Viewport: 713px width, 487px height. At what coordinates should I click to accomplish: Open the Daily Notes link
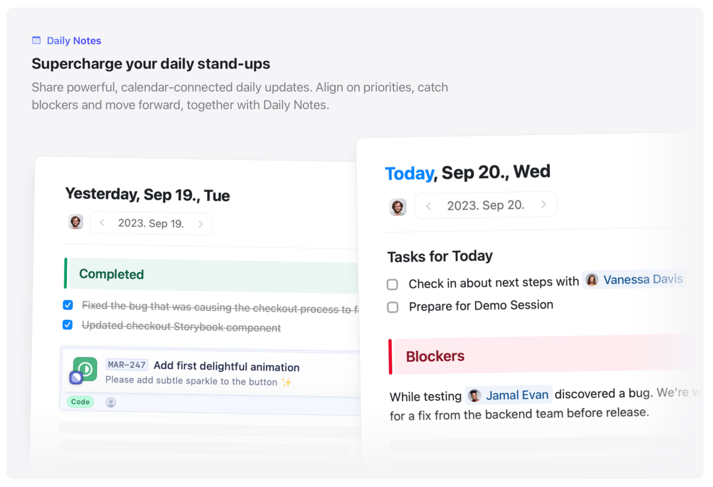74,40
